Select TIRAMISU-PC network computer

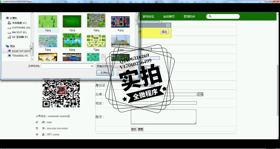[x=20, y=56]
